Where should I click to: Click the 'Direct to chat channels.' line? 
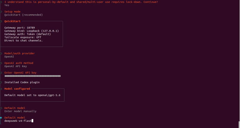24,41
